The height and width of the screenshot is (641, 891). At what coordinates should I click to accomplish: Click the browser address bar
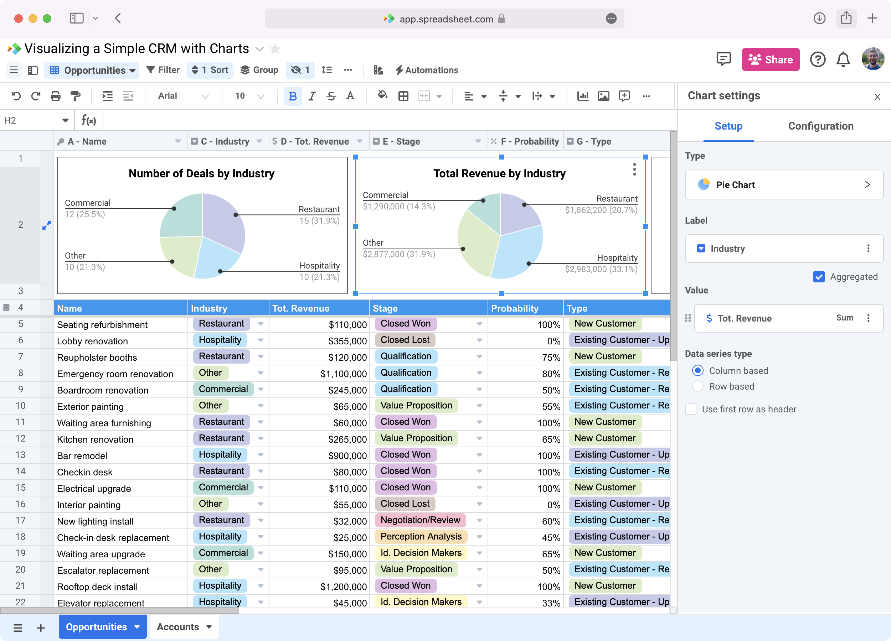[x=444, y=19]
